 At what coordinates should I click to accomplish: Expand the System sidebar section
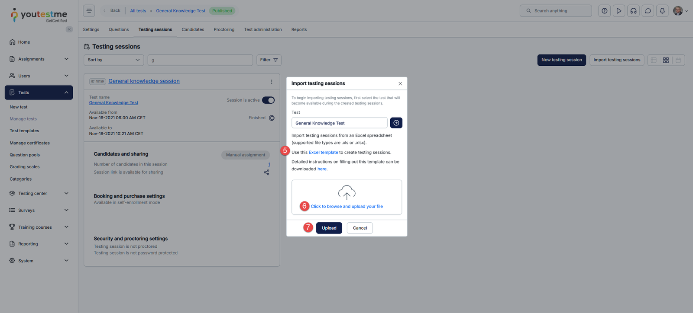(x=39, y=261)
